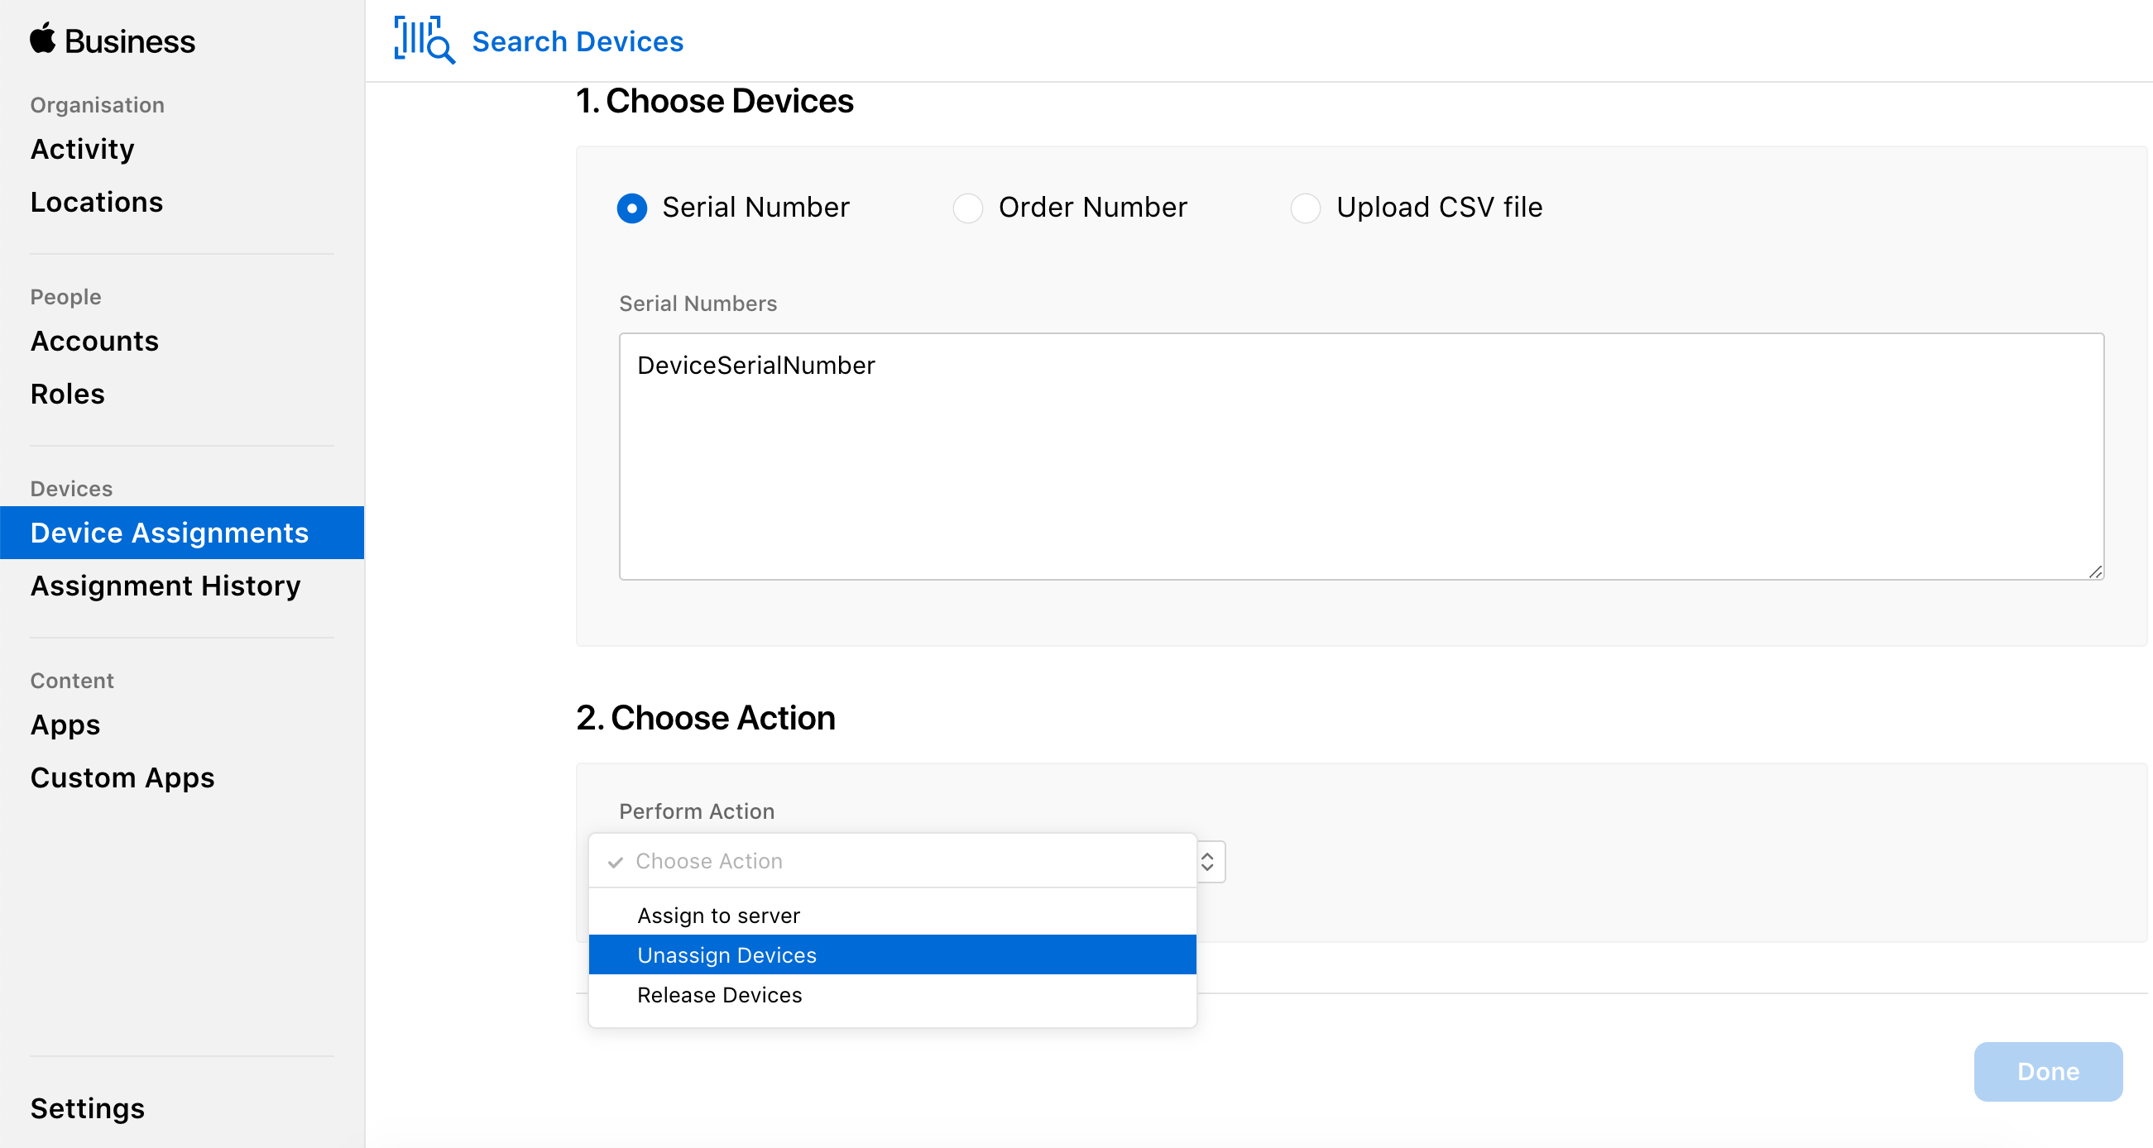Image resolution: width=2153 pixels, height=1148 pixels.
Task: Select Device Assignments in the sidebar
Action: [x=182, y=532]
